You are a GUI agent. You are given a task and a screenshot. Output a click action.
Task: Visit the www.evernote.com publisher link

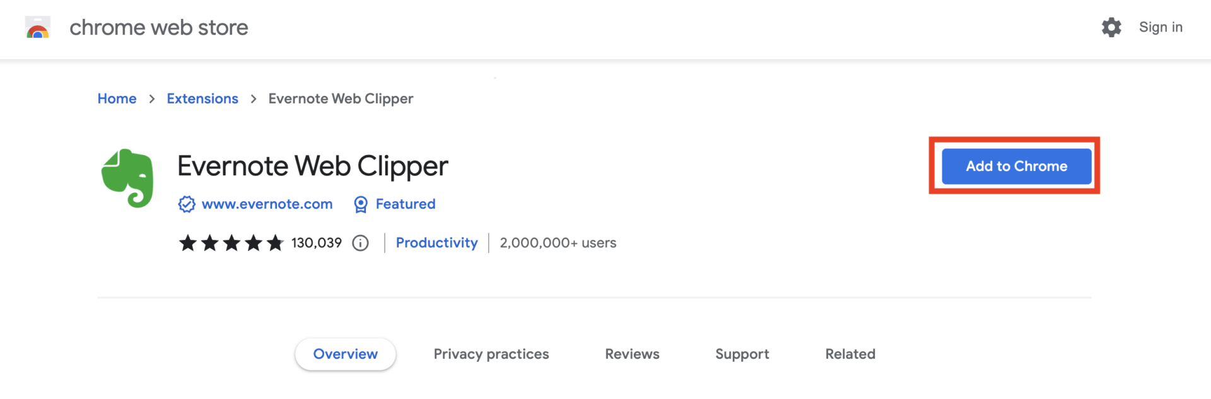tap(267, 204)
